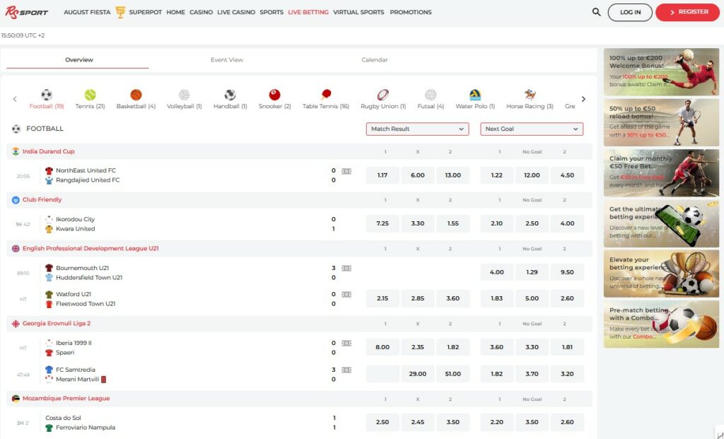Viewport: 724px width, 439px height.
Task: Open the 100% Welcome Bonus banner
Action: 661,72
